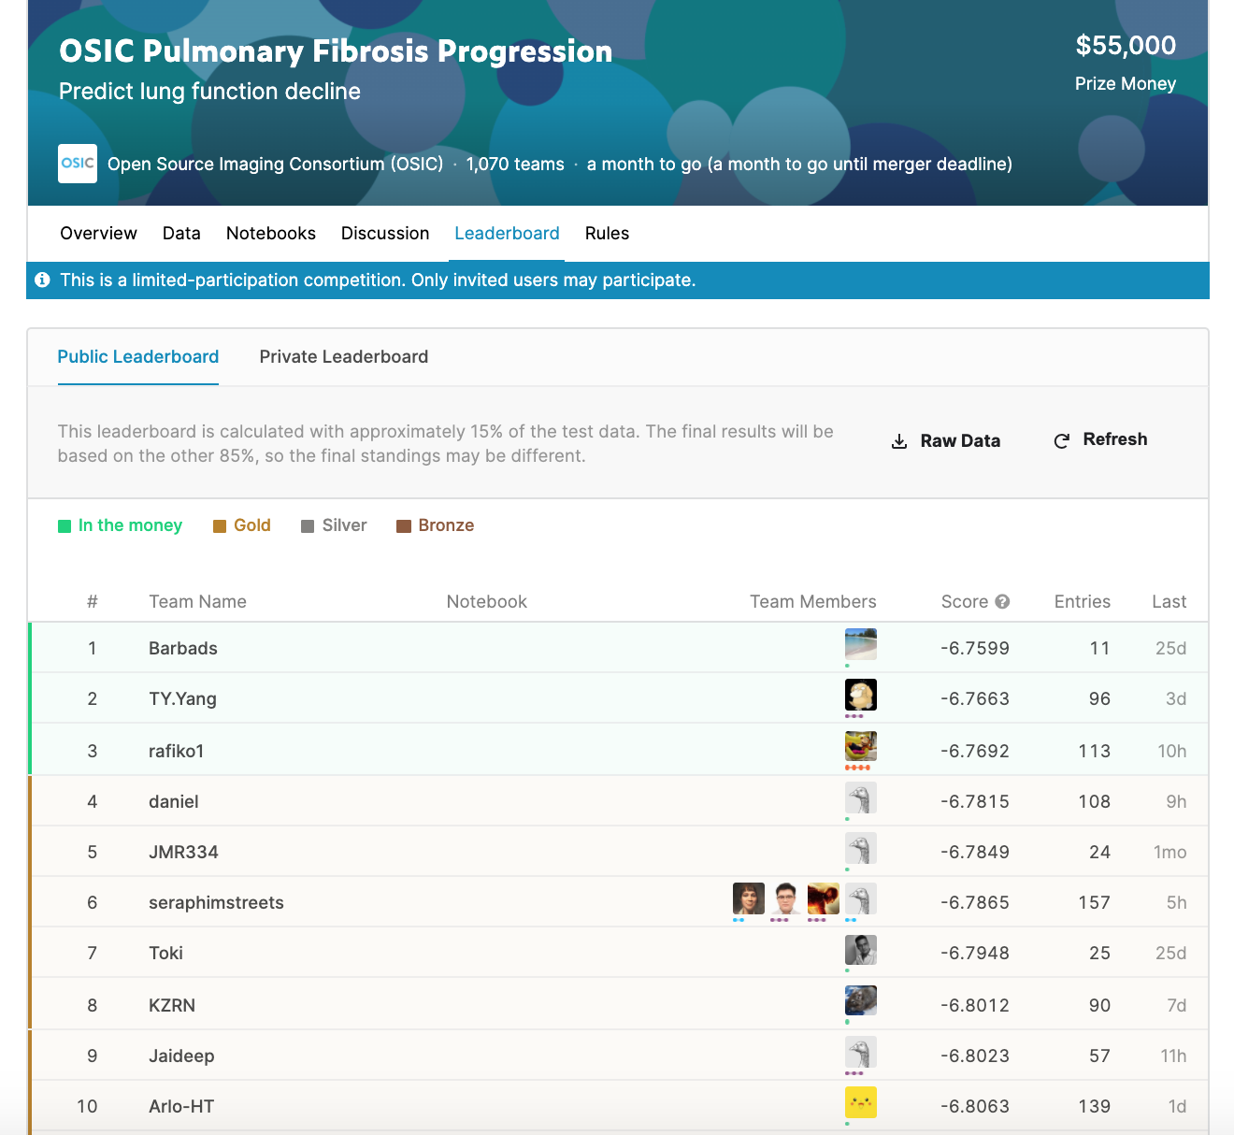Select team name KZRN
The width and height of the screenshot is (1234, 1135).
(x=172, y=1005)
